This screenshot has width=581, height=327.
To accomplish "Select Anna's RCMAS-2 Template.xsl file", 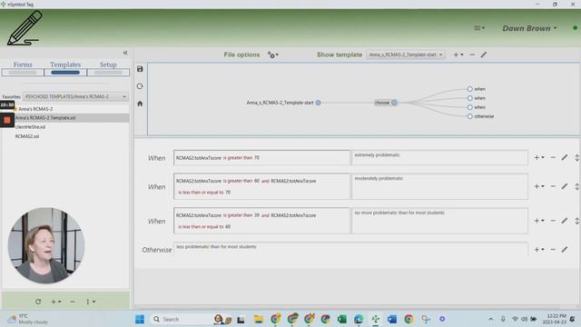I will pos(45,118).
